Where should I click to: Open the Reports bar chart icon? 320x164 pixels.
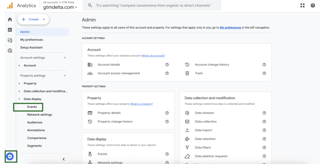point(10,30)
